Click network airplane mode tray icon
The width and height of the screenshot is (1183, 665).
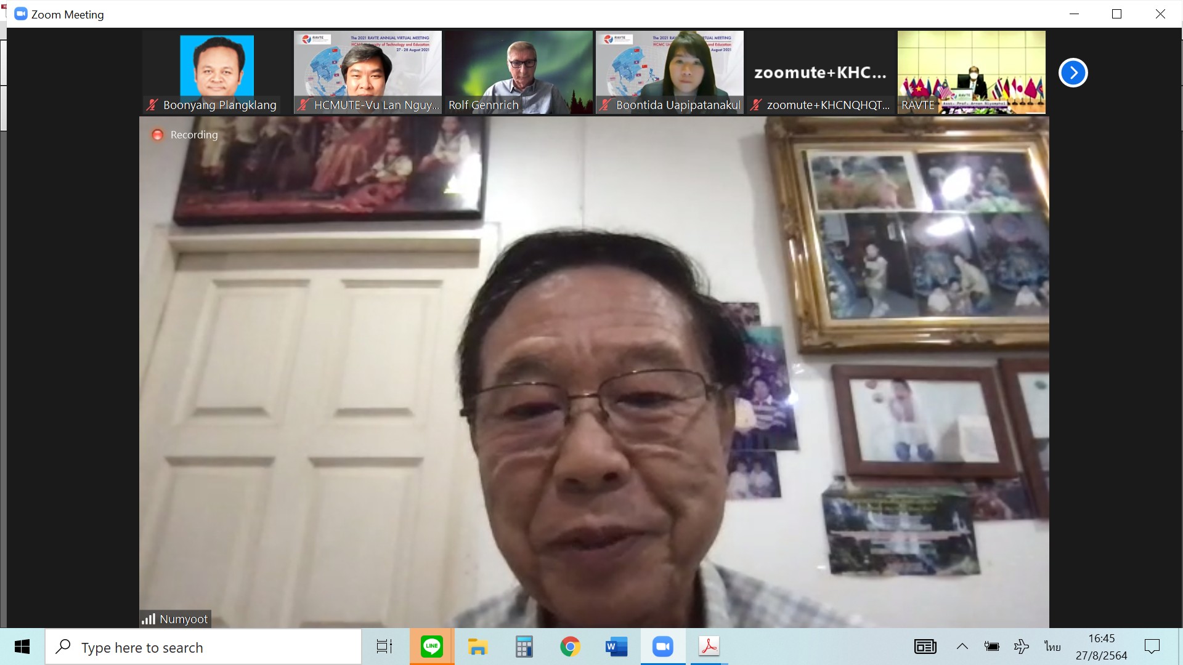coord(1022,647)
